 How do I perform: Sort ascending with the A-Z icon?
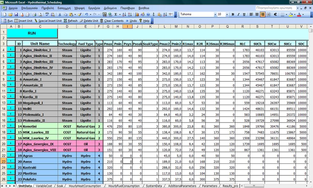pyautogui.click(x=124, y=14)
